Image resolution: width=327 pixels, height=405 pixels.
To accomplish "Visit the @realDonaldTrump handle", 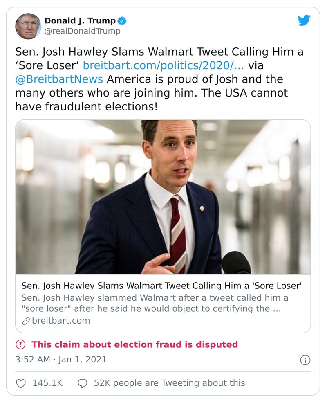I will pos(82,31).
